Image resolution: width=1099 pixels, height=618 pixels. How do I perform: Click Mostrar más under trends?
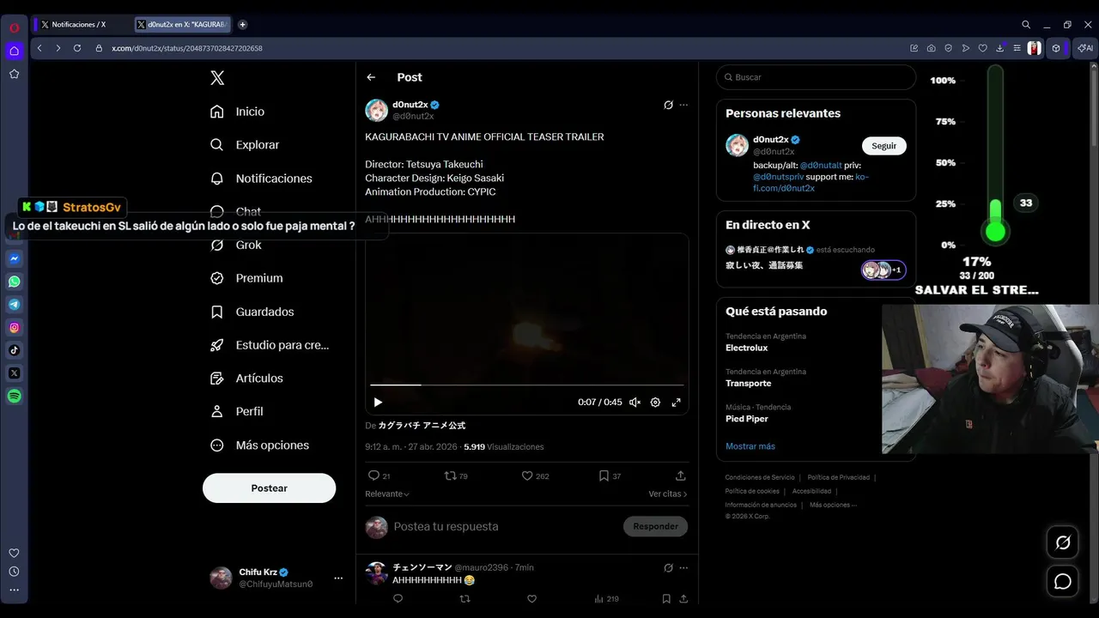click(750, 446)
